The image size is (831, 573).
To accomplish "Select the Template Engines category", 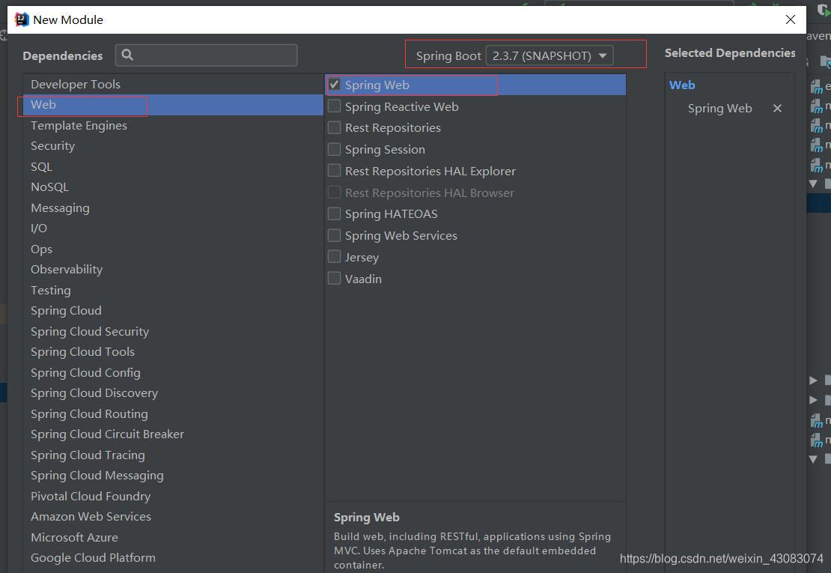I will [173, 126].
